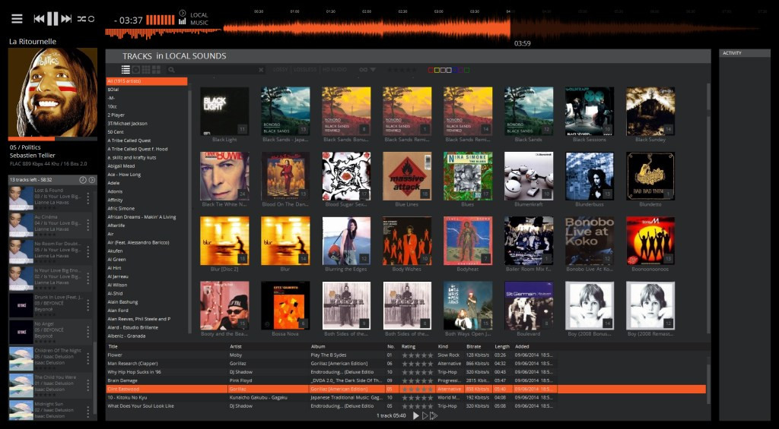This screenshot has height=429, width=779.
Task: Open the queue clock history icon
Action: point(83,179)
